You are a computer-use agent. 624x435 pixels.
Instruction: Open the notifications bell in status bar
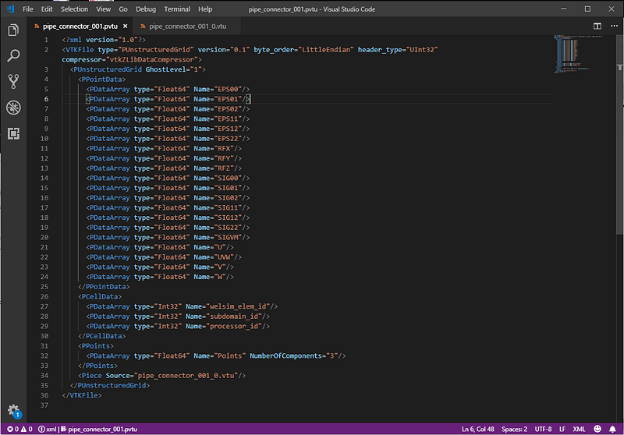pyautogui.click(x=612, y=429)
